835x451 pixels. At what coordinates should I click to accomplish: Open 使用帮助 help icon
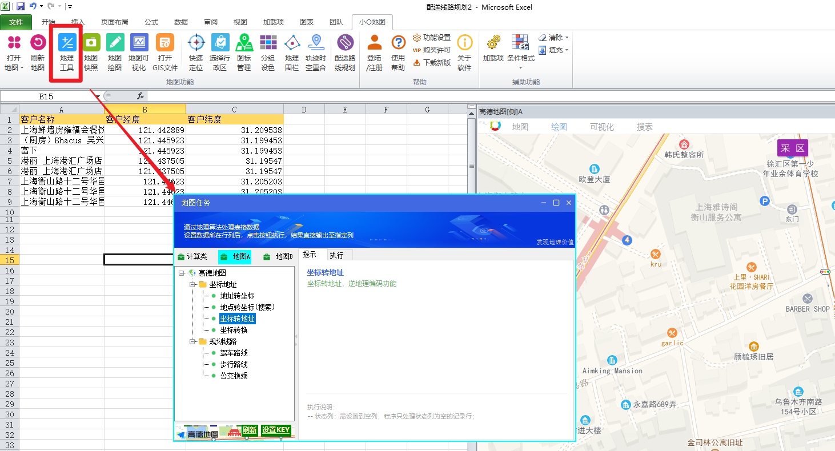(398, 42)
